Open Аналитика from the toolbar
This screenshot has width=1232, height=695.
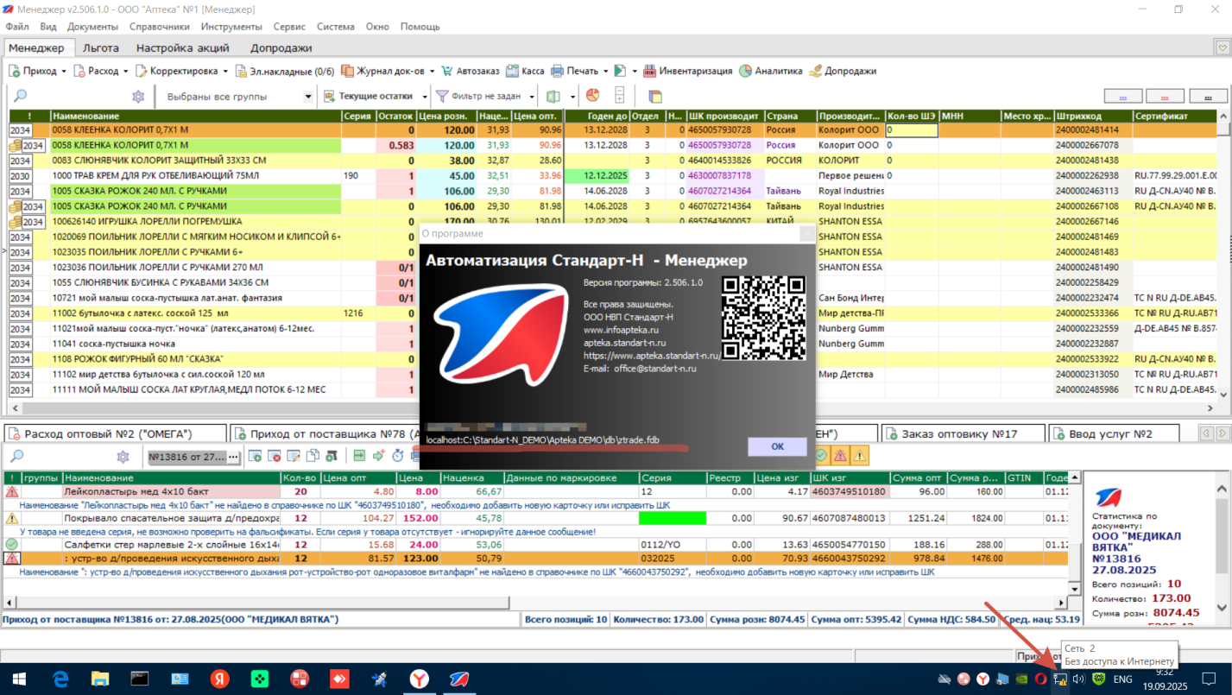coord(770,71)
